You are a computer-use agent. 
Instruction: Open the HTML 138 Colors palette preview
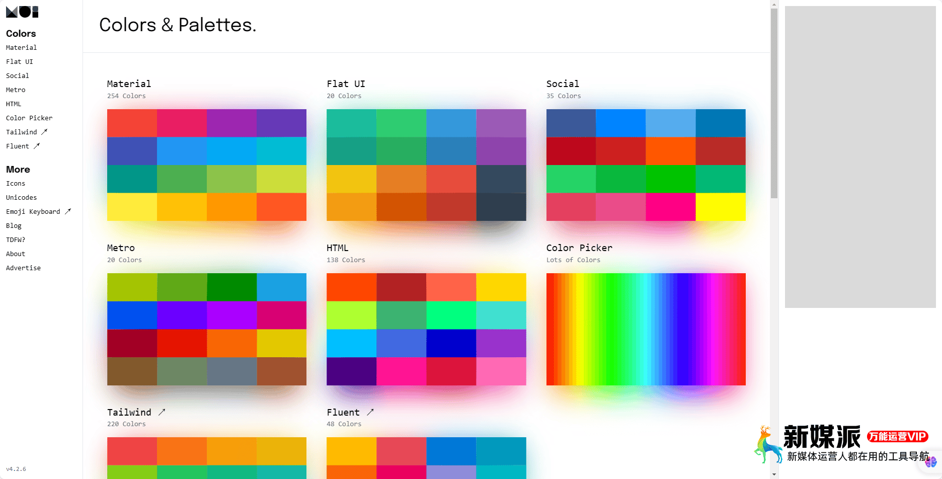426,329
